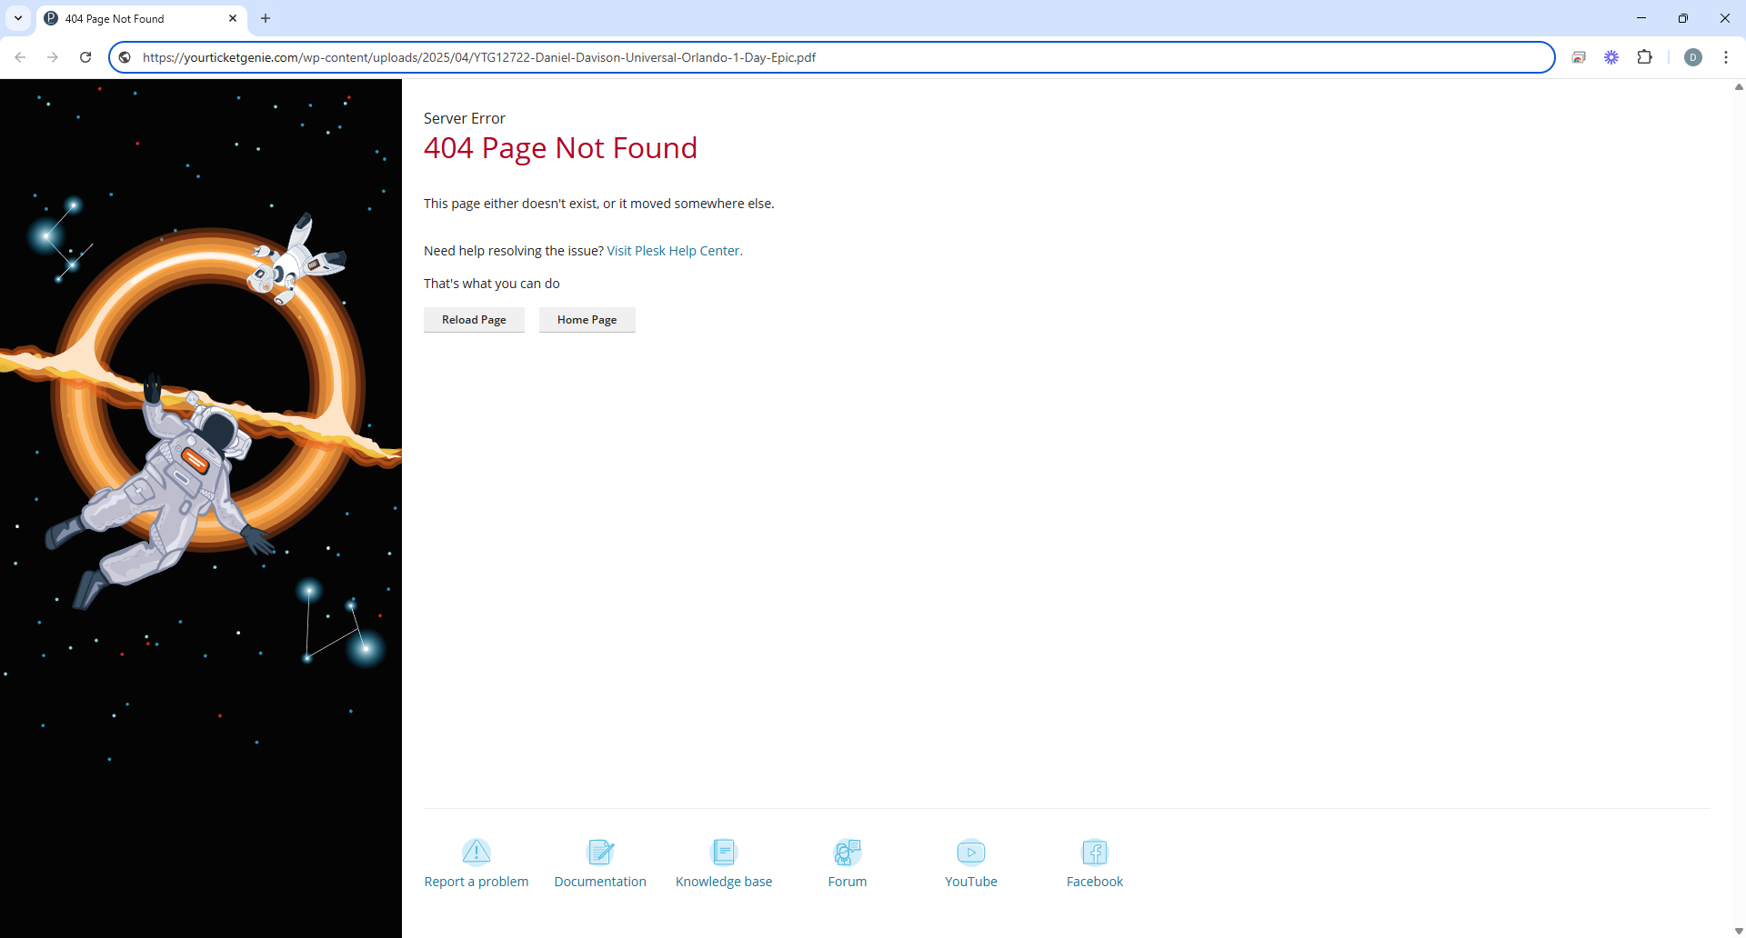Open a new tab with plus button
The image size is (1746, 938).
pos(266,18)
